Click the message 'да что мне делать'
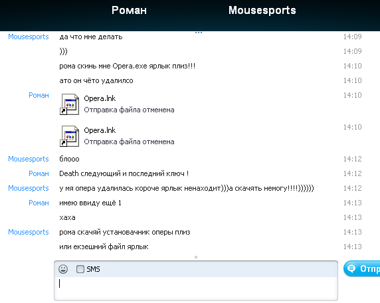Image resolution: width=380 pixels, height=303 pixels. (x=91, y=37)
